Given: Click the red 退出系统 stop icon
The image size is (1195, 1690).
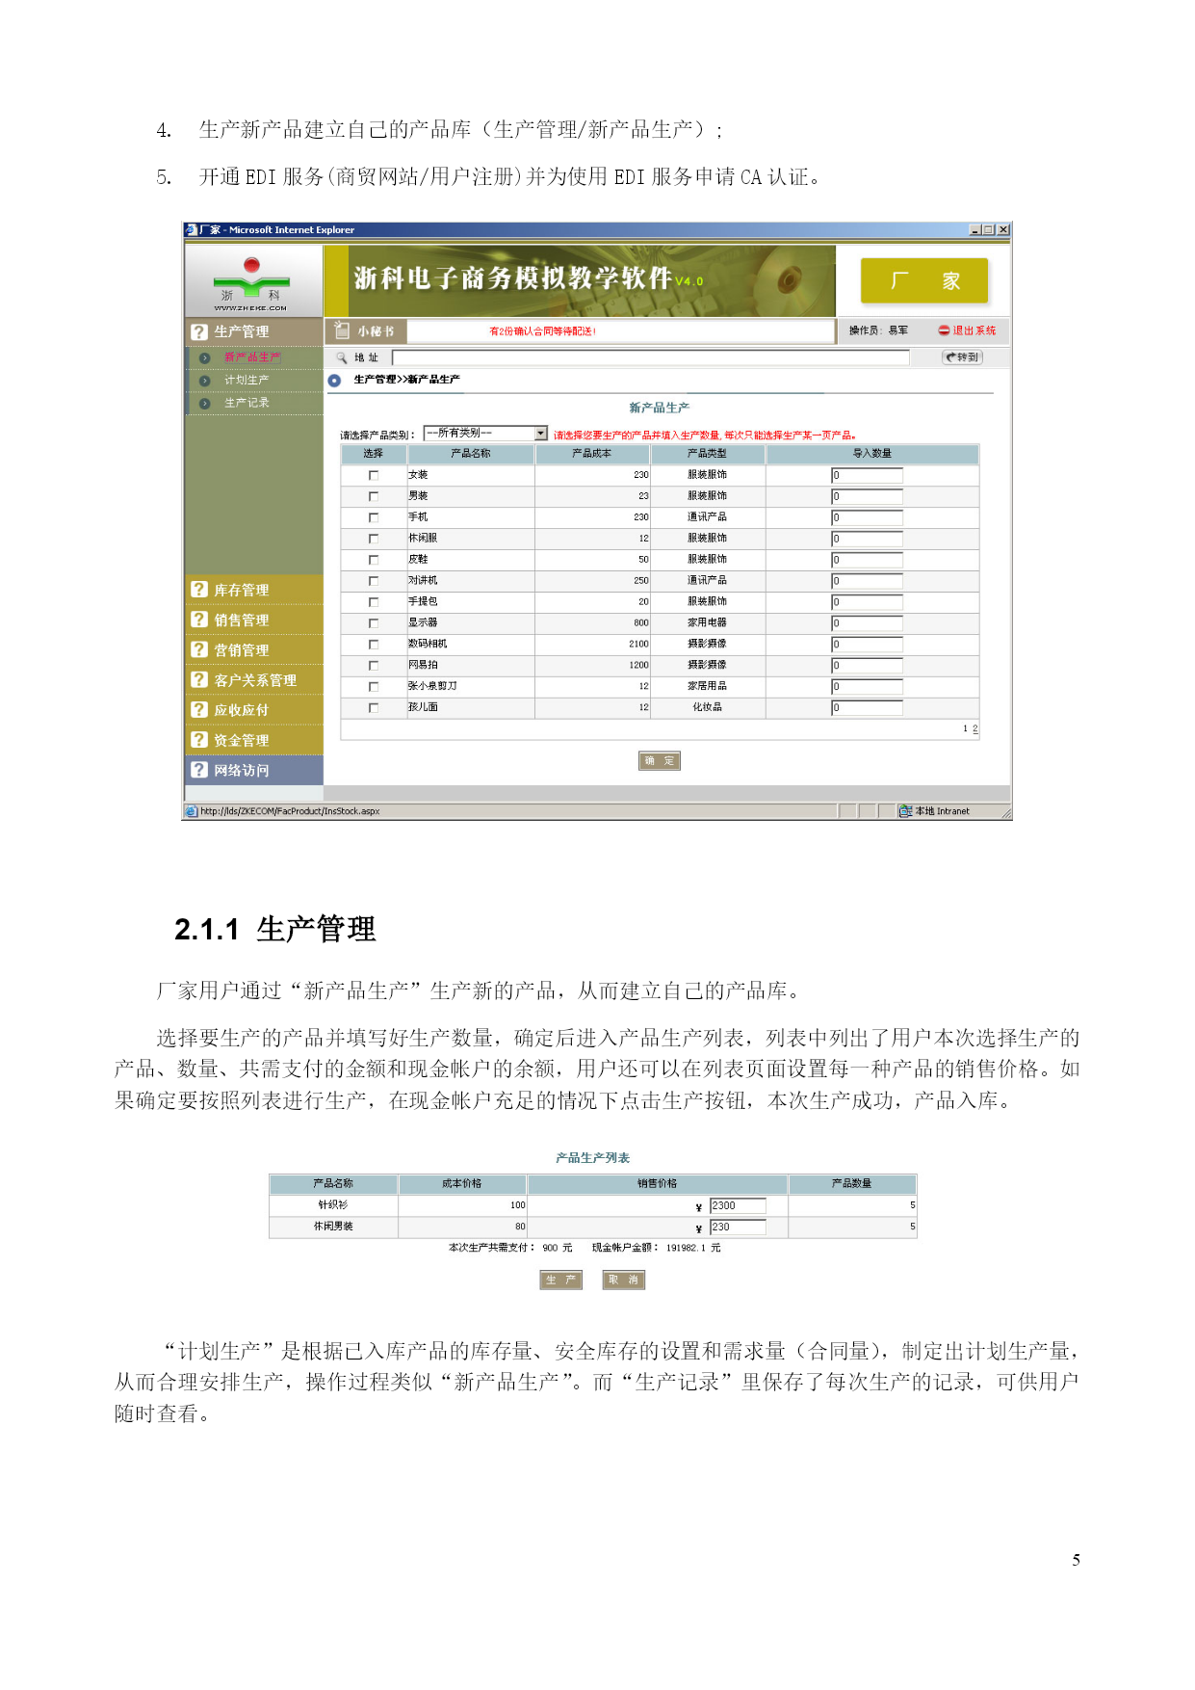Looking at the screenshot, I should 944,330.
